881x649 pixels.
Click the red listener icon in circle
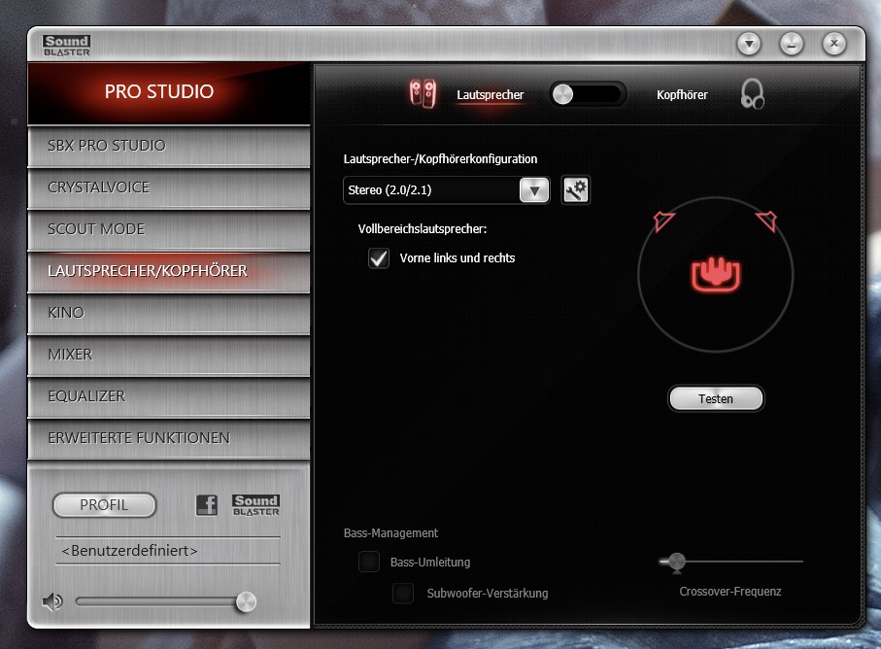(x=715, y=274)
